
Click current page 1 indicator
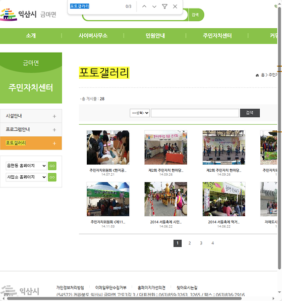tap(178, 243)
